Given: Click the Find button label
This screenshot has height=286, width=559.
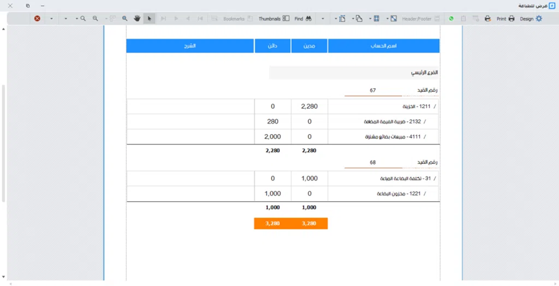Looking at the screenshot, I should pos(299,18).
